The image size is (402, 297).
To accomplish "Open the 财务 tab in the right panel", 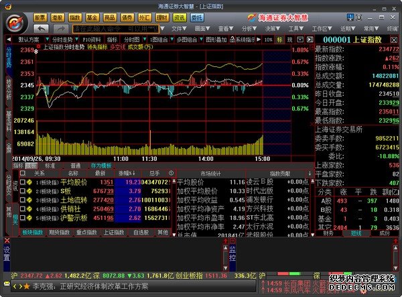I will tap(328, 233).
